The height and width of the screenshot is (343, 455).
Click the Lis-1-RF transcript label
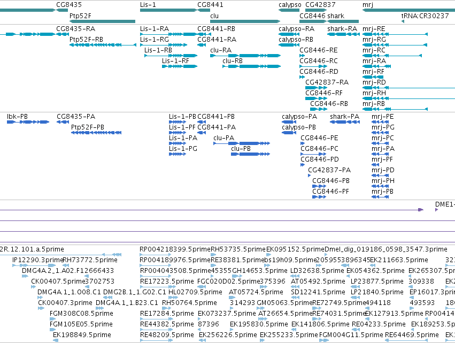tap(175, 61)
